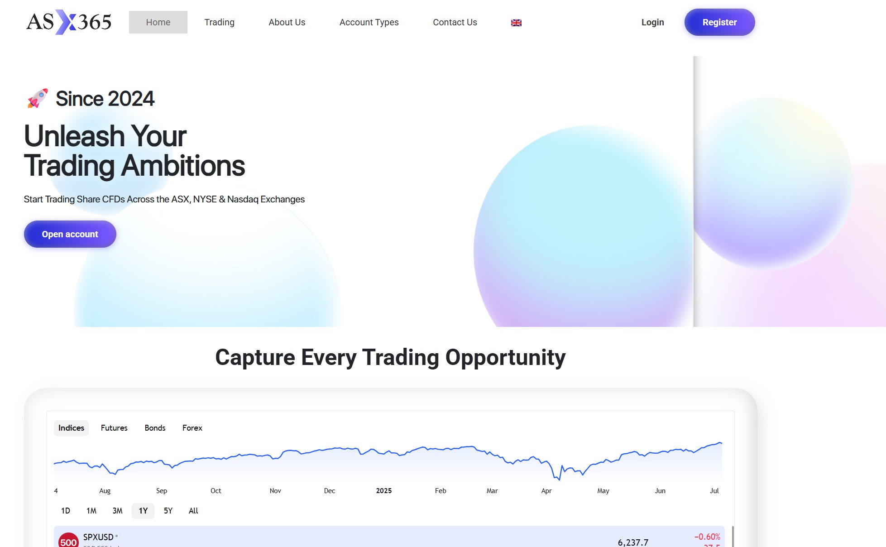Viewport: 886px width, 547px height.
Task: Click the Open account button
Action: pos(70,234)
